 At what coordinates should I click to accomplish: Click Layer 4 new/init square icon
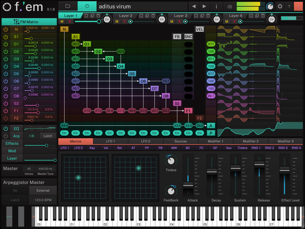(251, 15)
